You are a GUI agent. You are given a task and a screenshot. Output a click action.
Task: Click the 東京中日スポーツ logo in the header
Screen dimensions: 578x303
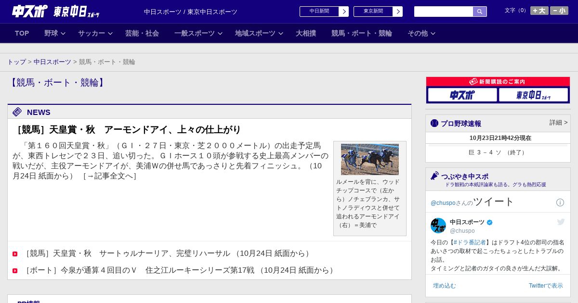pyautogui.click(x=76, y=12)
